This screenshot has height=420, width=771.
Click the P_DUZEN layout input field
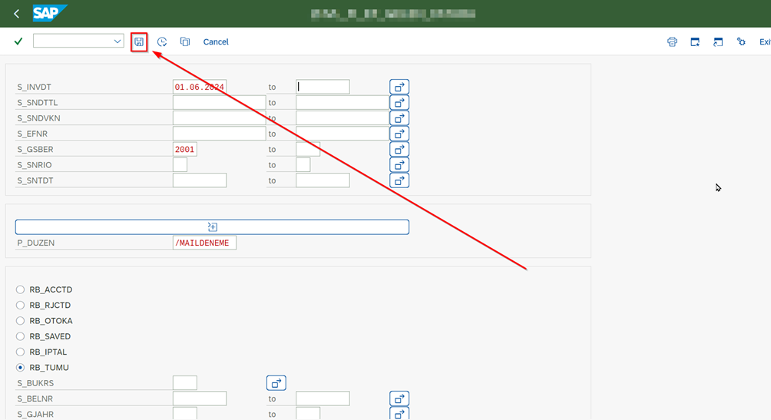204,243
